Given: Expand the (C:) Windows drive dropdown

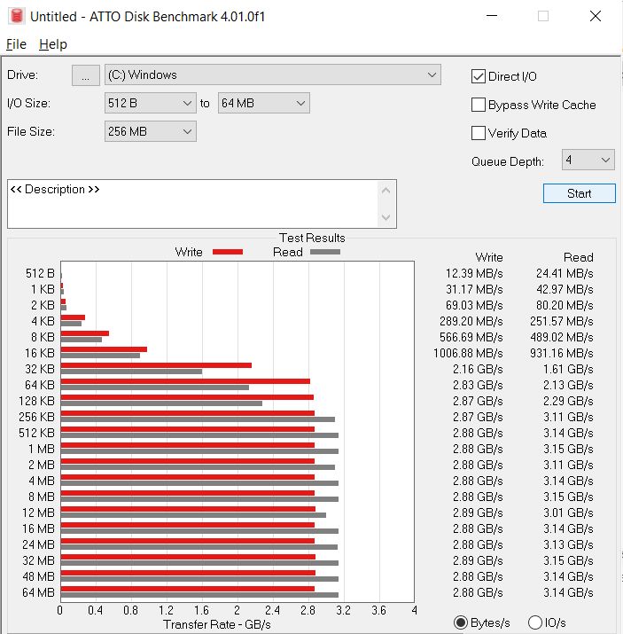Looking at the screenshot, I should pyautogui.click(x=273, y=74).
